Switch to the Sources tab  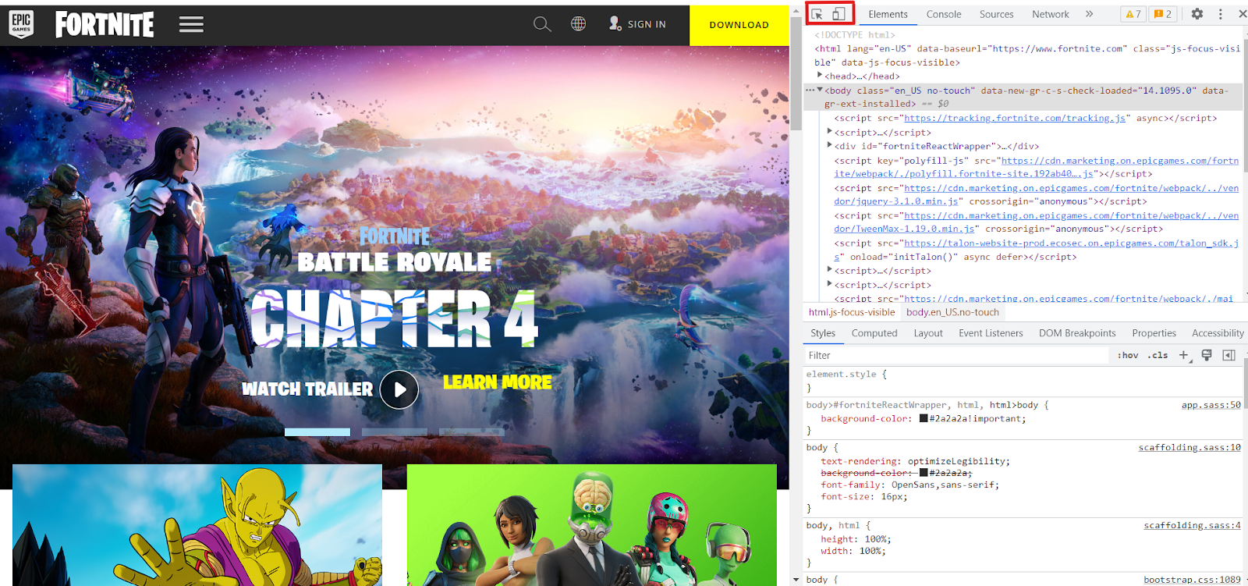click(997, 14)
